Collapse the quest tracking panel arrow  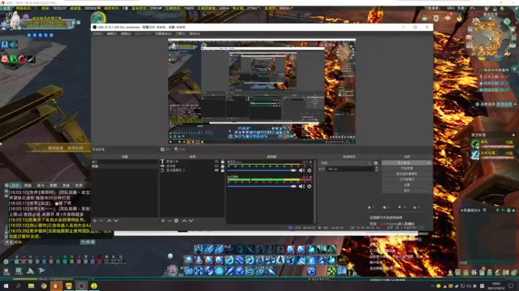[515, 104]
